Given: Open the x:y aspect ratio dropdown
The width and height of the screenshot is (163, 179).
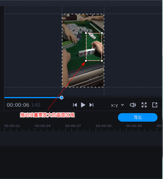Looking at the screenshot, I should click(x=117, y=105).
